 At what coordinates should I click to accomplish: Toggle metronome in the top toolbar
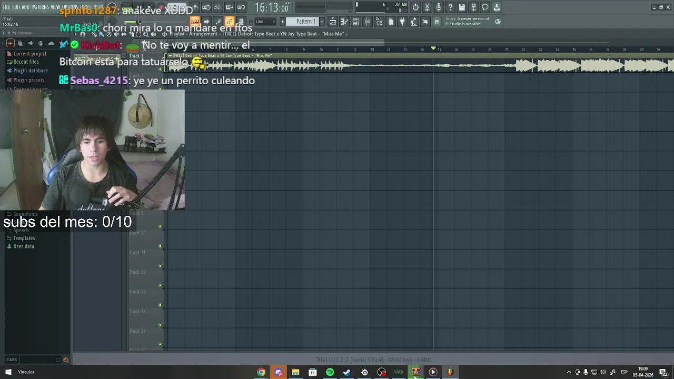coord(195,7)
